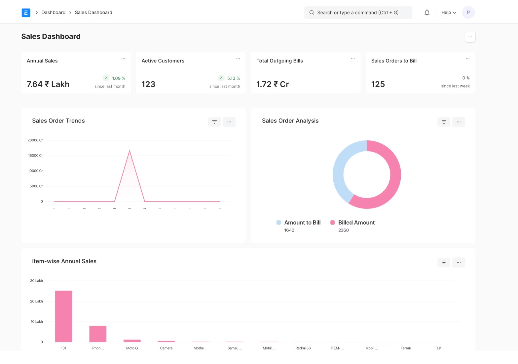Open more options on Sales Order Analysis chart

[459, 122]
